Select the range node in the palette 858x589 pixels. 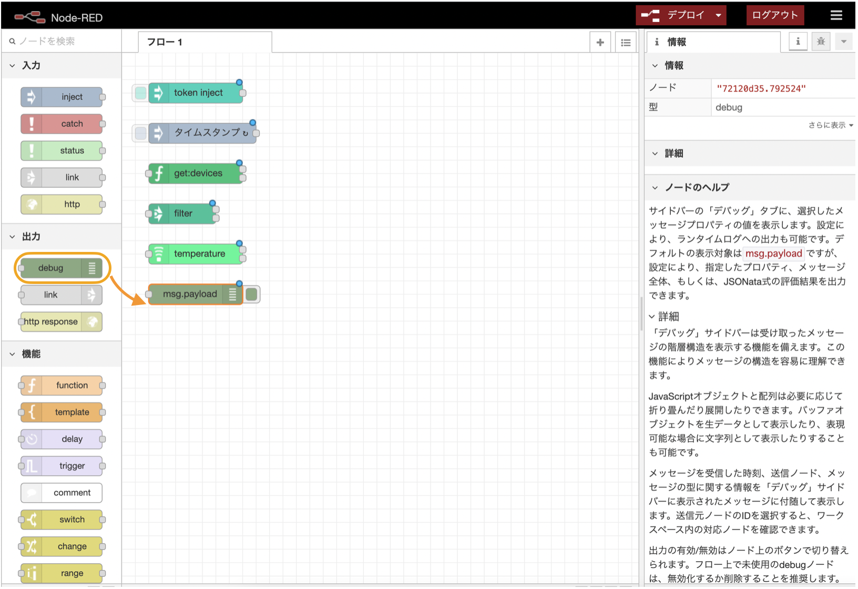(x=62, y=573)
